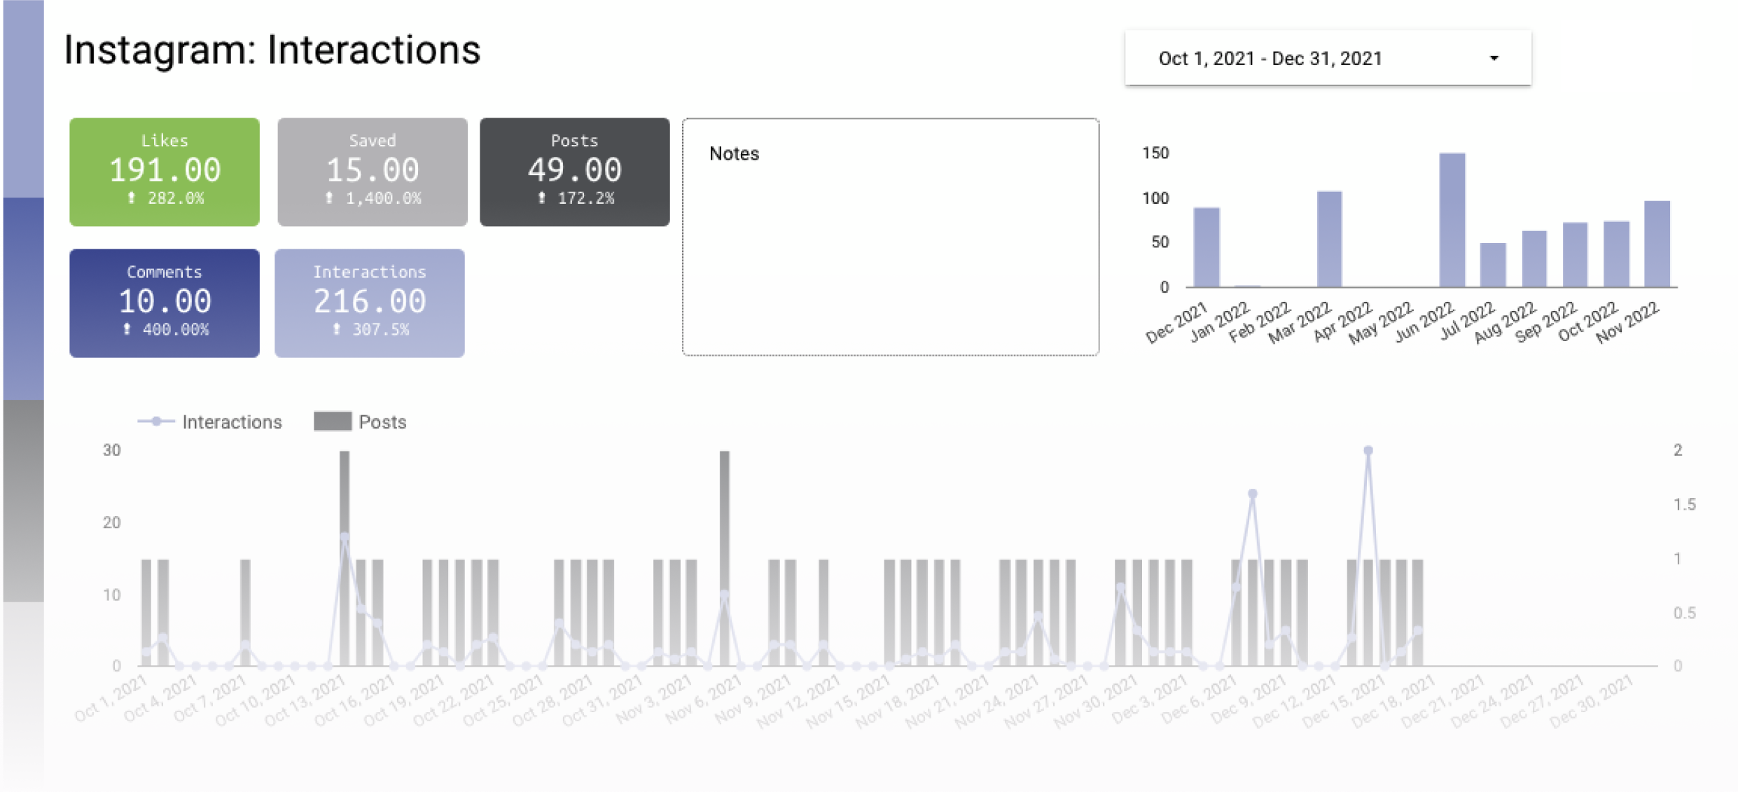This screenshot has height=792, width=1738.
Task: Select the tallest bar above Jun 2022
Action: point(1452,220)
